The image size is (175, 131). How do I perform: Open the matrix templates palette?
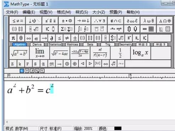click(148, 29)
